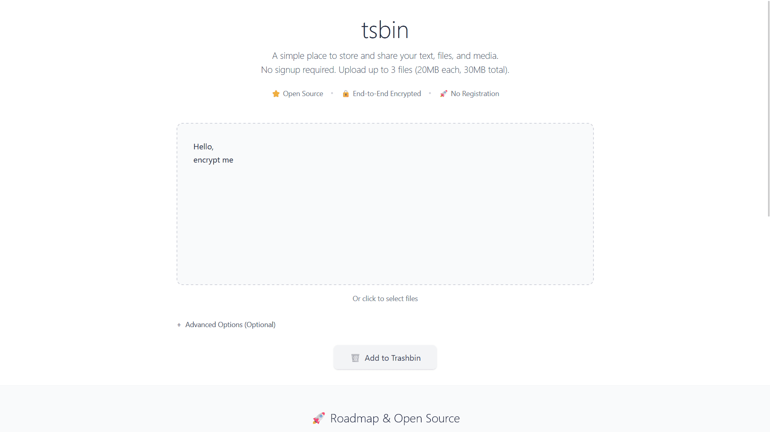Click the End-to-End Encrypted badge label

point(386,94)
